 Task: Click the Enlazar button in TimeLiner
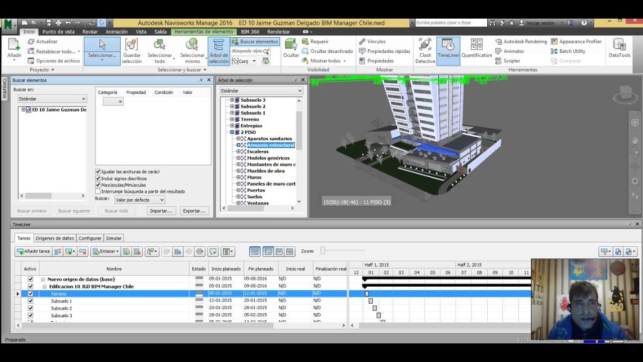(105, 251)
